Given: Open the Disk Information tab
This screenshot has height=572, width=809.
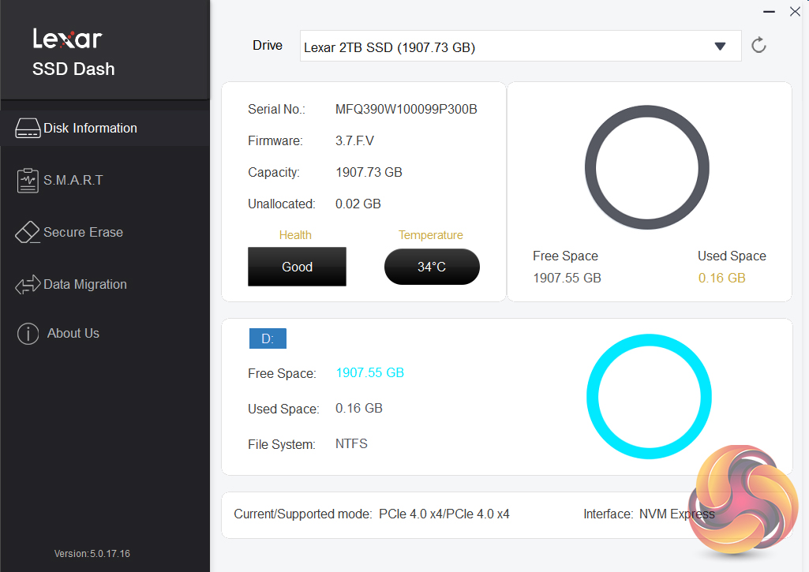Looking at the screenshot, I should (105, 128).
